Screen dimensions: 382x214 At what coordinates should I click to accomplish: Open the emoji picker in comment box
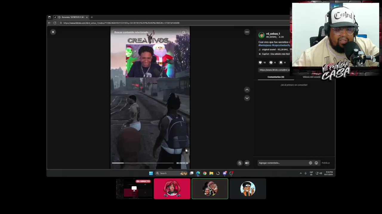coord(316,163)
